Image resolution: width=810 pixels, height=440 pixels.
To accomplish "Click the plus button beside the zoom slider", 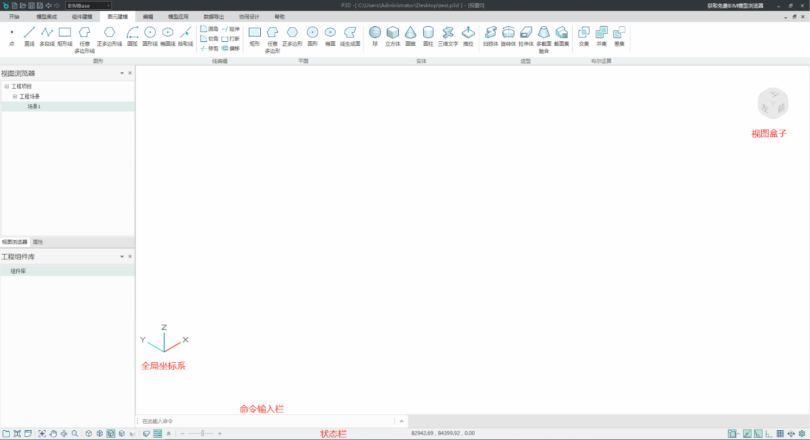I will 220,433.
